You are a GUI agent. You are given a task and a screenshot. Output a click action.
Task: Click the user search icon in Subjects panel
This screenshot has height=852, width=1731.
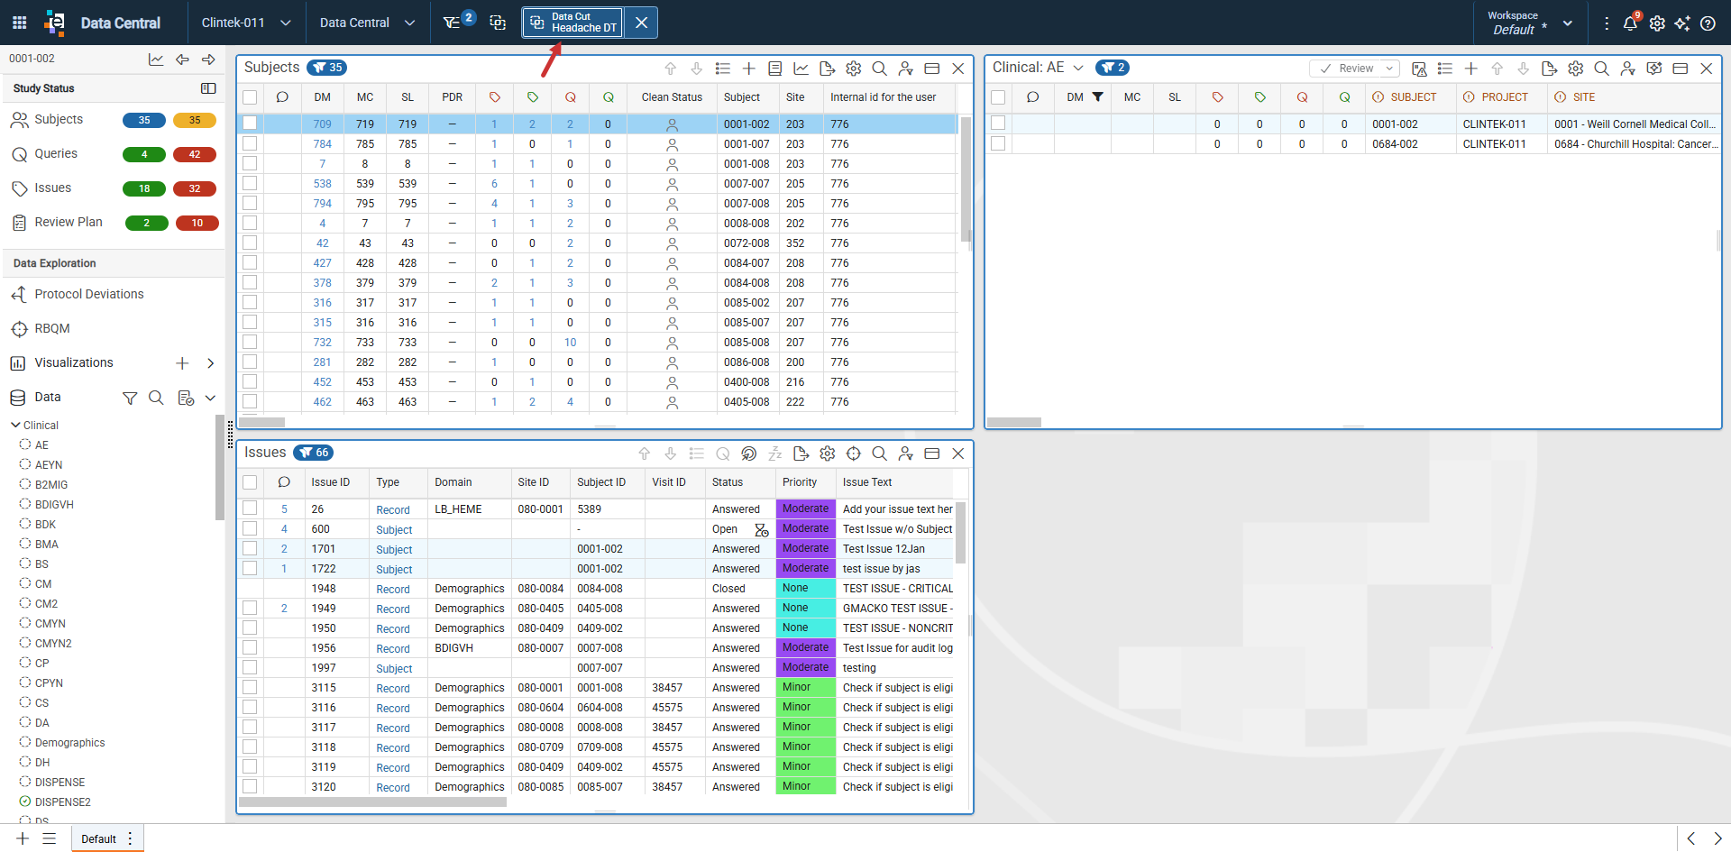pos(906,69)
